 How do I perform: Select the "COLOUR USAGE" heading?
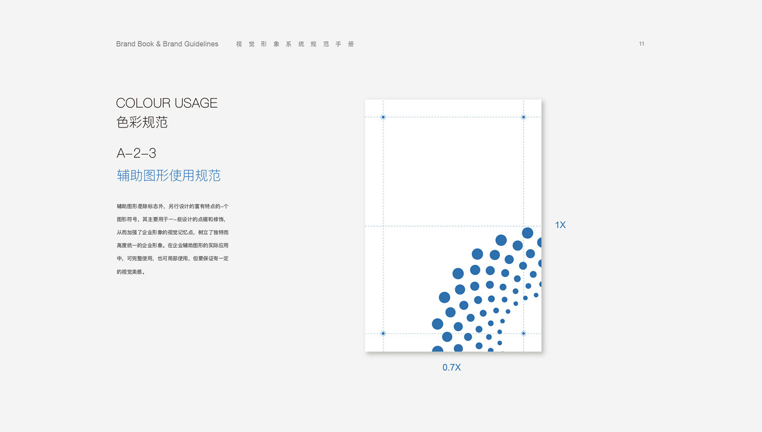(x=167, y=103)
